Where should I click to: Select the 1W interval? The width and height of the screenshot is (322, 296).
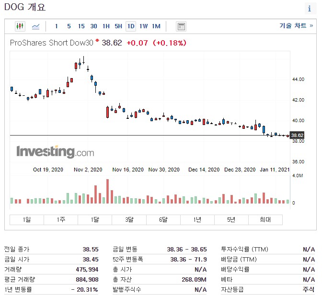(143, 26)
